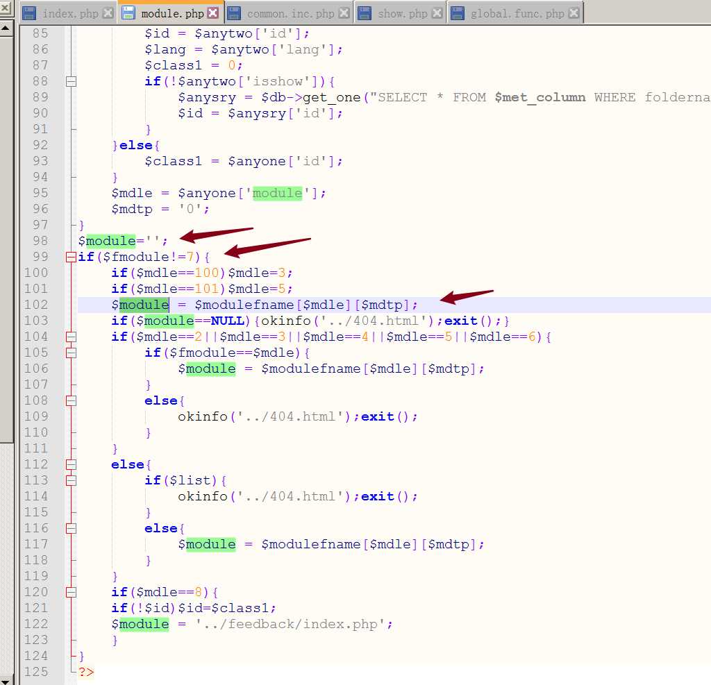This screenshot has width=711, height=685.
Task: Place cursor on $modulefname on line 102
Action: (244, 305)
